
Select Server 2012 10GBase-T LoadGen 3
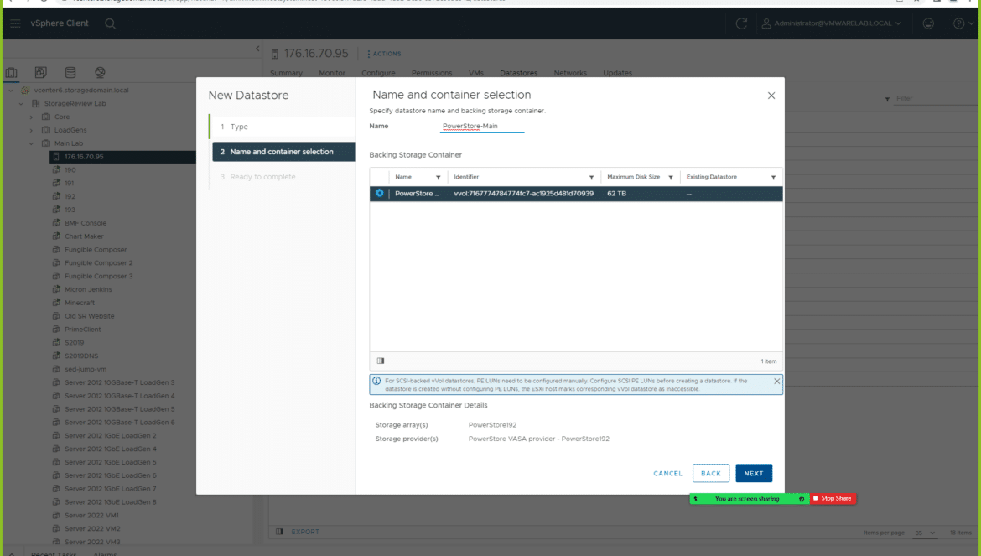pos(120,382)
